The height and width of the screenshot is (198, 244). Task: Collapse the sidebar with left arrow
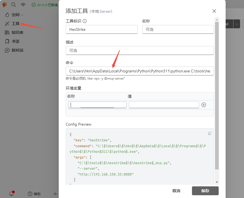[x=55, y=194]
